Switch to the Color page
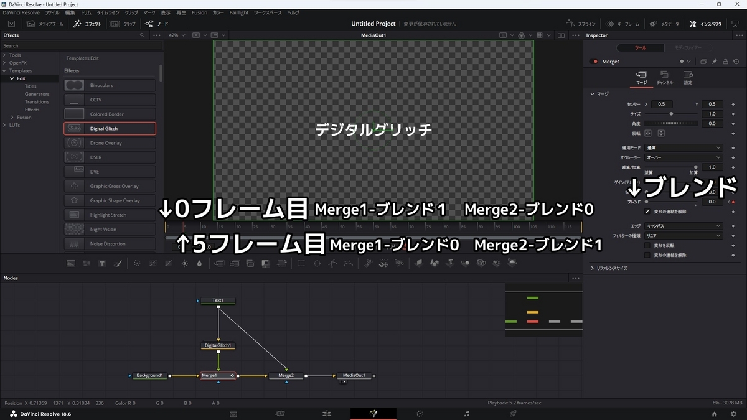This screenshot has width=747, height=420. pyautogui.click(x=420, y=413)
